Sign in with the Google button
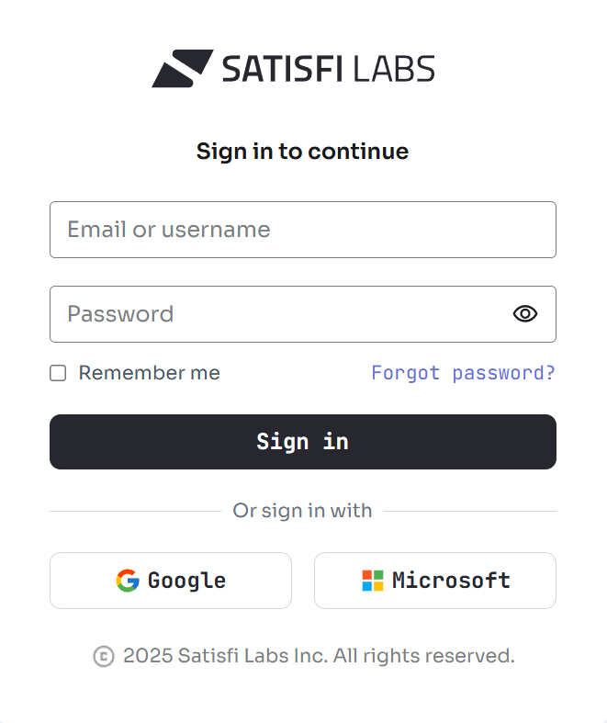The width and height of the screenshot is (607, 723). pyautogui.click(x=171, y=581)
